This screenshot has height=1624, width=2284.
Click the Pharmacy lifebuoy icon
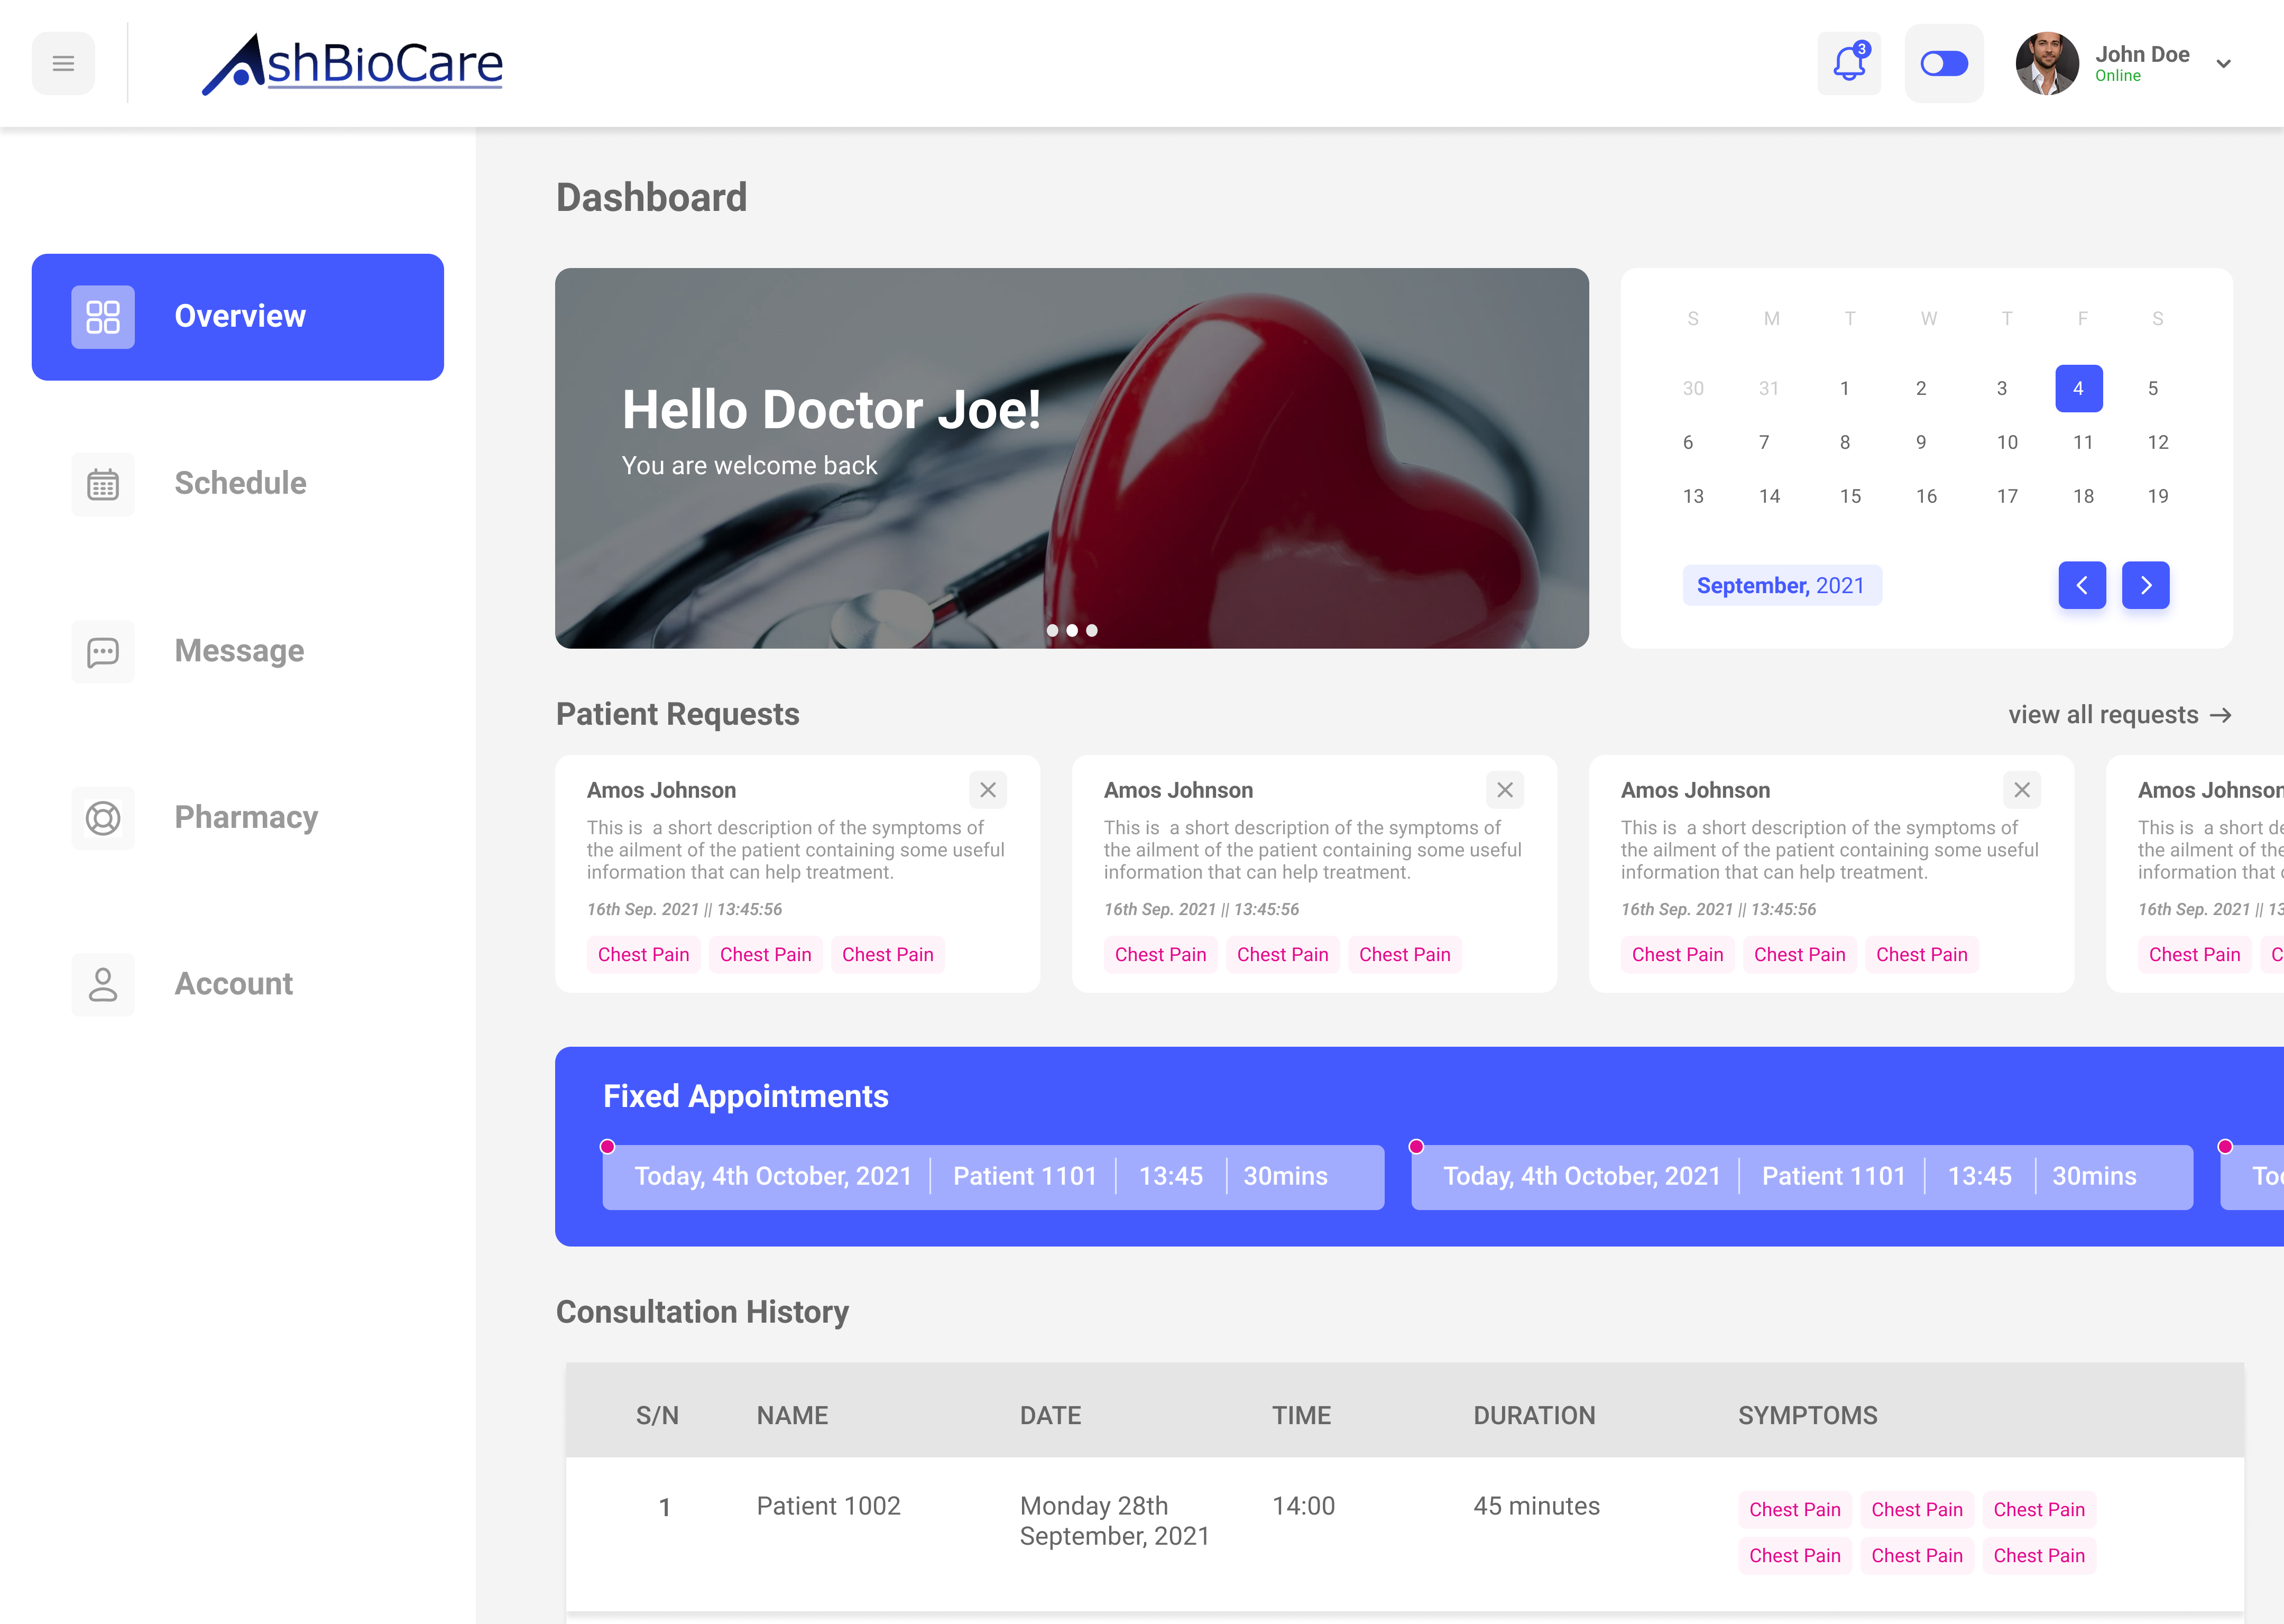click(x=103, y=818)
